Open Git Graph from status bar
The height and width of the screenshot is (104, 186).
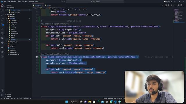coord(26,98)
